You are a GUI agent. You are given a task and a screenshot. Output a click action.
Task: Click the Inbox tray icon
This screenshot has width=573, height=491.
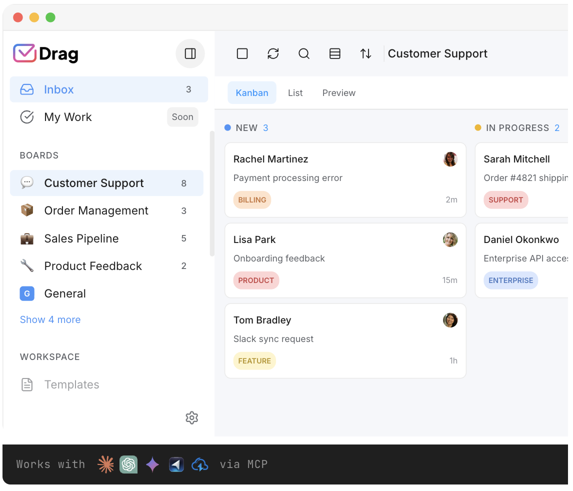[26, 89]
